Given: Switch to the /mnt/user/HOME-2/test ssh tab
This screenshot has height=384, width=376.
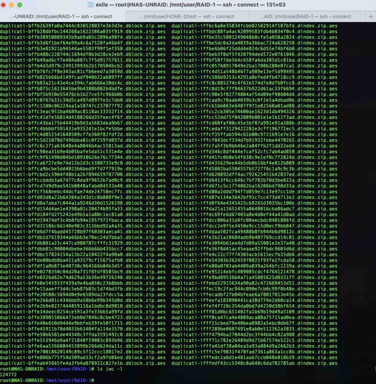Looking at the screenshot, I should point(187,16).
